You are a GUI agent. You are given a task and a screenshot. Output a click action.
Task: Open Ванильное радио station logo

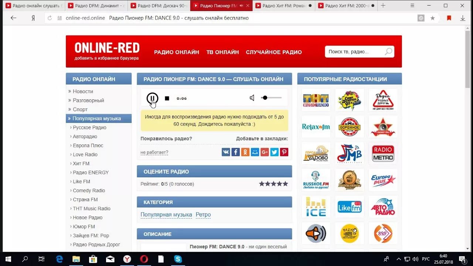350,180
